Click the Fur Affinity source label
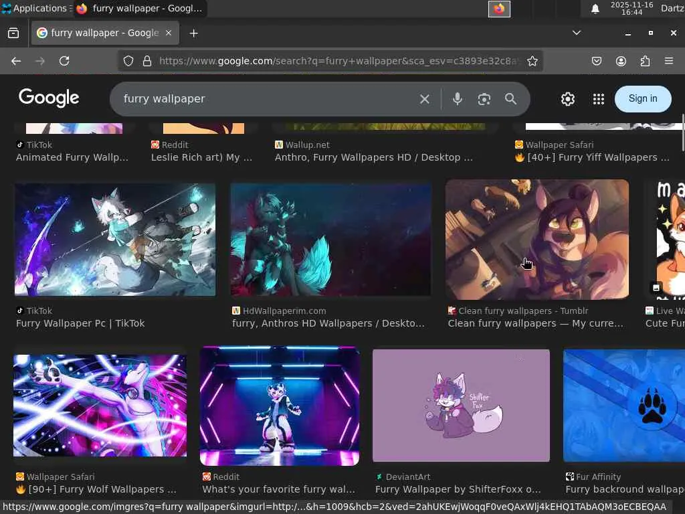This screenshot has height=514, width=685. 599,477
